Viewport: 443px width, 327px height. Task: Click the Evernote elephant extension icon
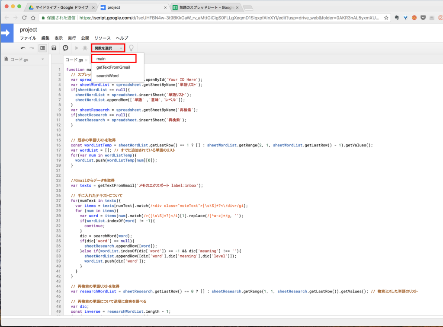coord(397,18)
